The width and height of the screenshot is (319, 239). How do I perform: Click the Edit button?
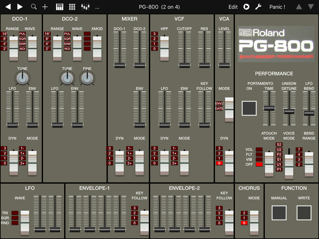(x=233, y=7)
